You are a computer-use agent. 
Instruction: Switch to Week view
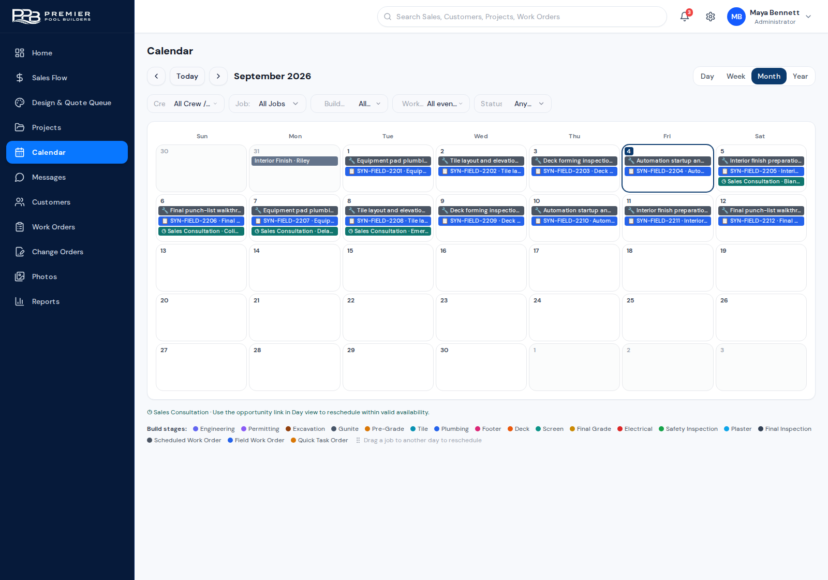point(736,76)
